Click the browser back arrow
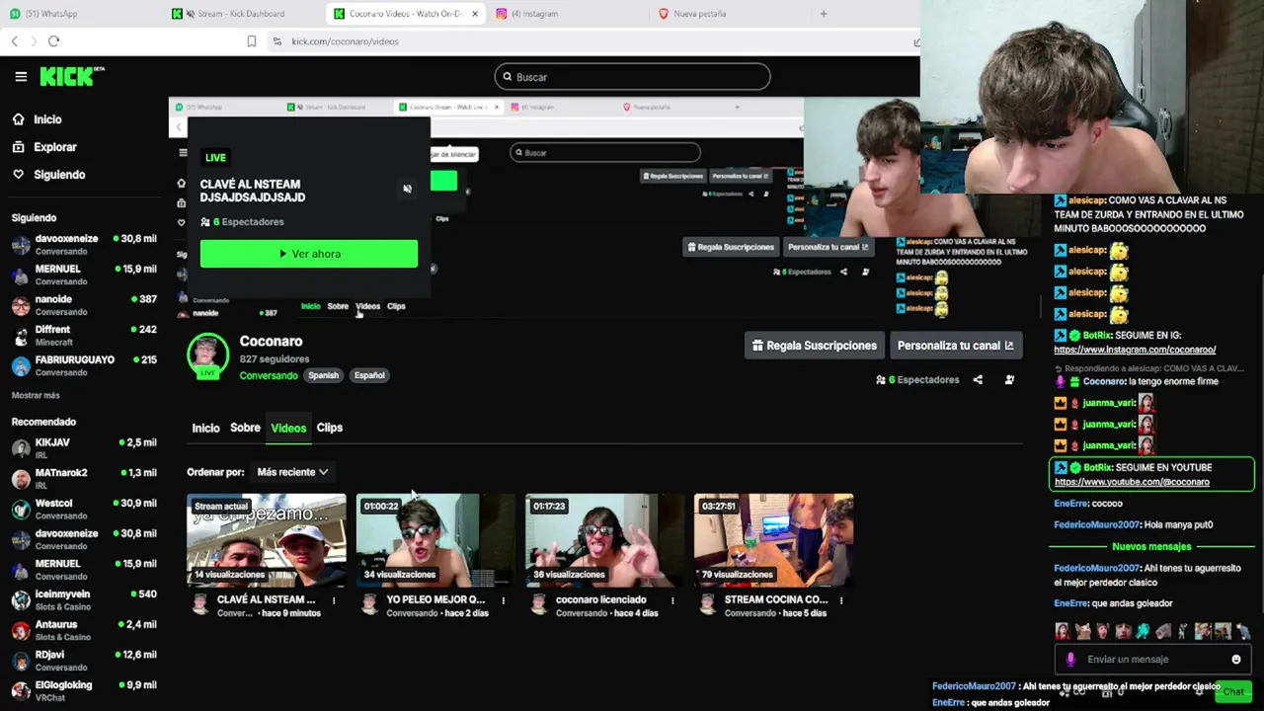Screen dimensions: 1264x711 coord(14,41)
